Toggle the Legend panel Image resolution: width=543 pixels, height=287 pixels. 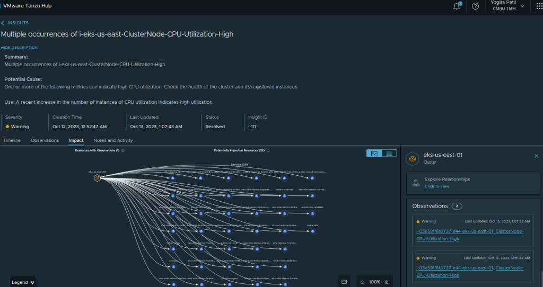(24, 282)
